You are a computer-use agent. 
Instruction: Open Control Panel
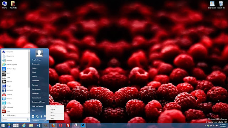point(36,98)
